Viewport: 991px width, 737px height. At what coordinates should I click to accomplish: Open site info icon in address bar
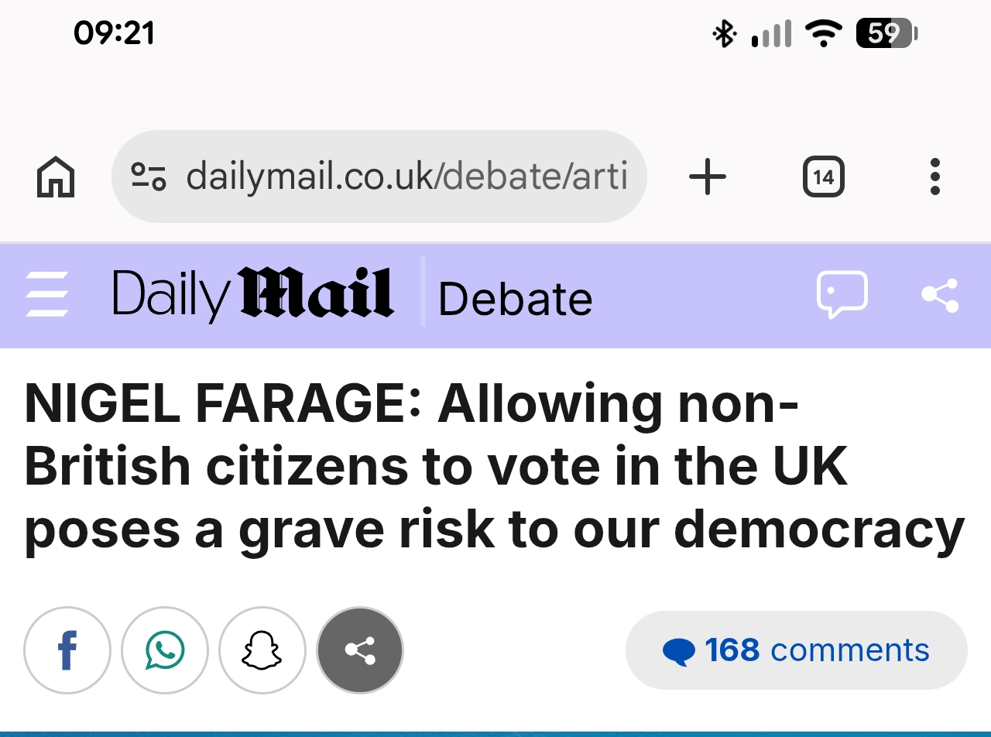click(148, 177)
